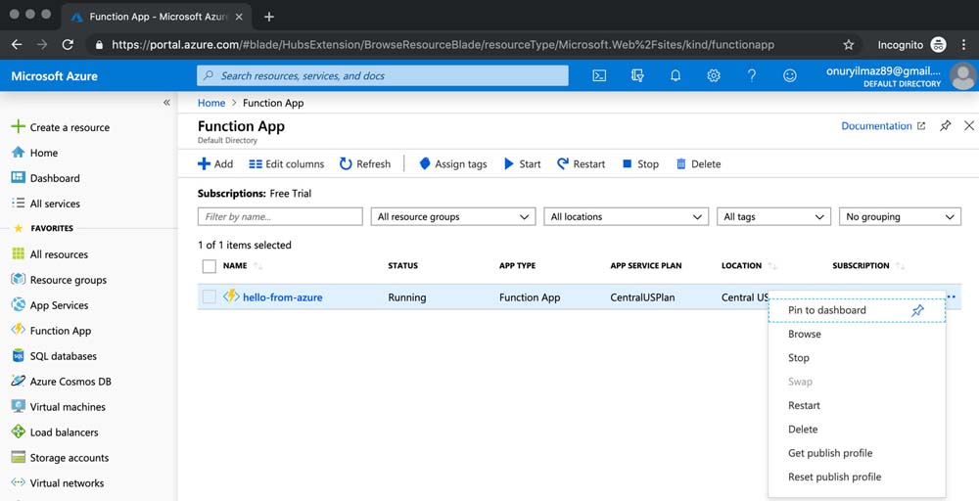This screenshot has height=501, width=979.
Task: Open the hello-from-azure function app link
Action: pos(282,297)
